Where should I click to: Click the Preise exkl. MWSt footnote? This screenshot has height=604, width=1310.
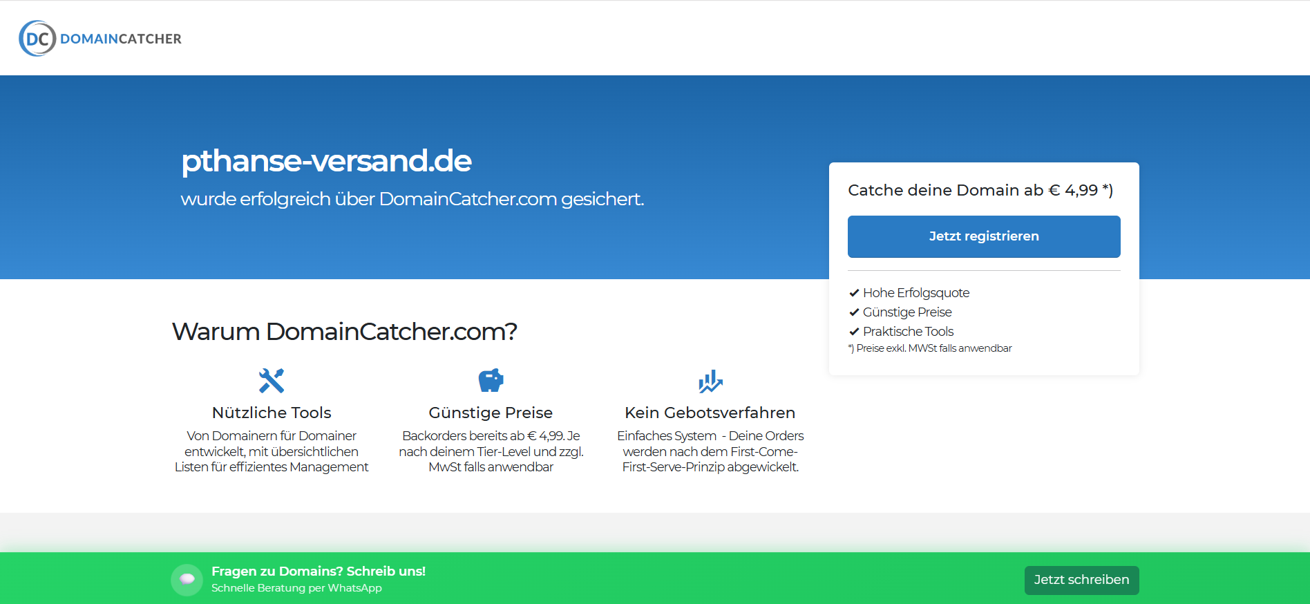(930, 348)
